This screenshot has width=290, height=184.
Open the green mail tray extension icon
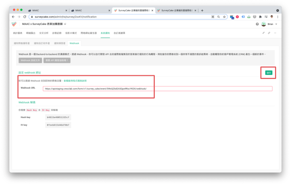click(249, 17)
